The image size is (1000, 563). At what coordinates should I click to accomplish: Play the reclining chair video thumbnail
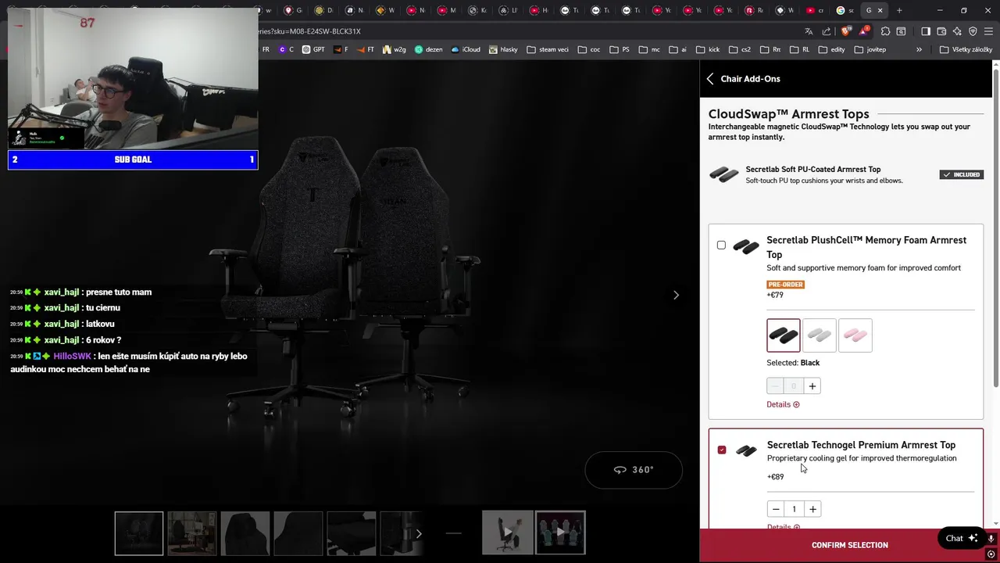pos(507,533)
